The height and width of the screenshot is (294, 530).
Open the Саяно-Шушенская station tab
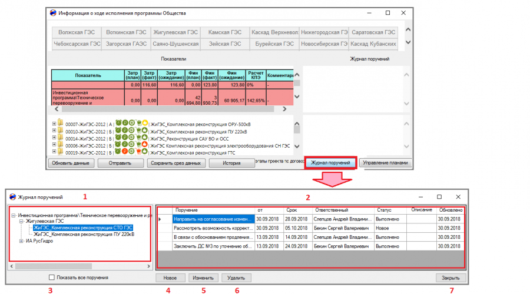(x=175, y=44)
